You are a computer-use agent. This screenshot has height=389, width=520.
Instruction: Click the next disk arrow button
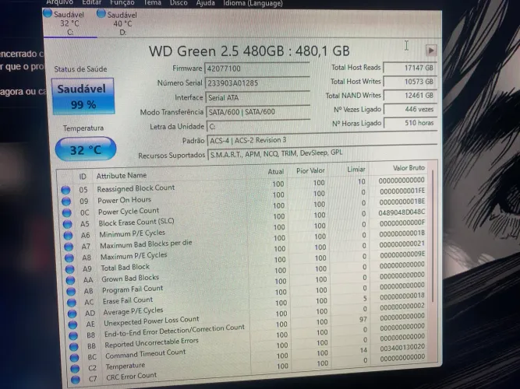point(431,51)
